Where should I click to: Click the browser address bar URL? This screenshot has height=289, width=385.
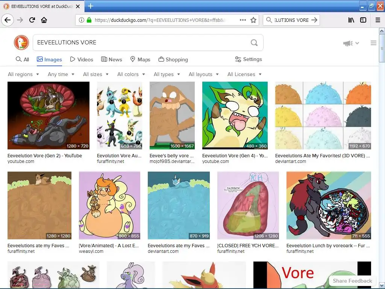click(x=159, y=20)
